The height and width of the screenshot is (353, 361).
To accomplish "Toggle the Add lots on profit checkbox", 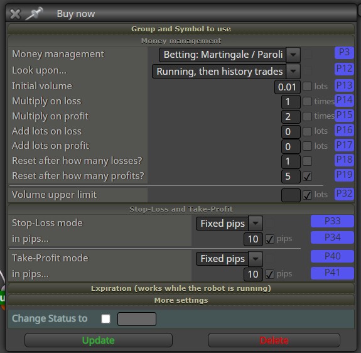I will [308, 146].
